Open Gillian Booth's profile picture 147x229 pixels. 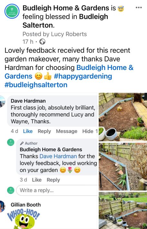pos(3,206)
